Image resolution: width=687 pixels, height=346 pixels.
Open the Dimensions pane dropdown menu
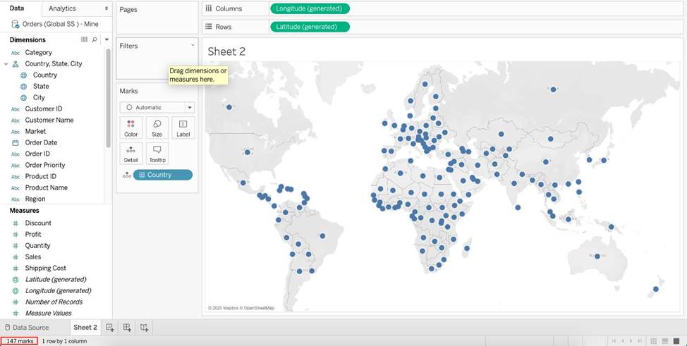click(107, 39)
